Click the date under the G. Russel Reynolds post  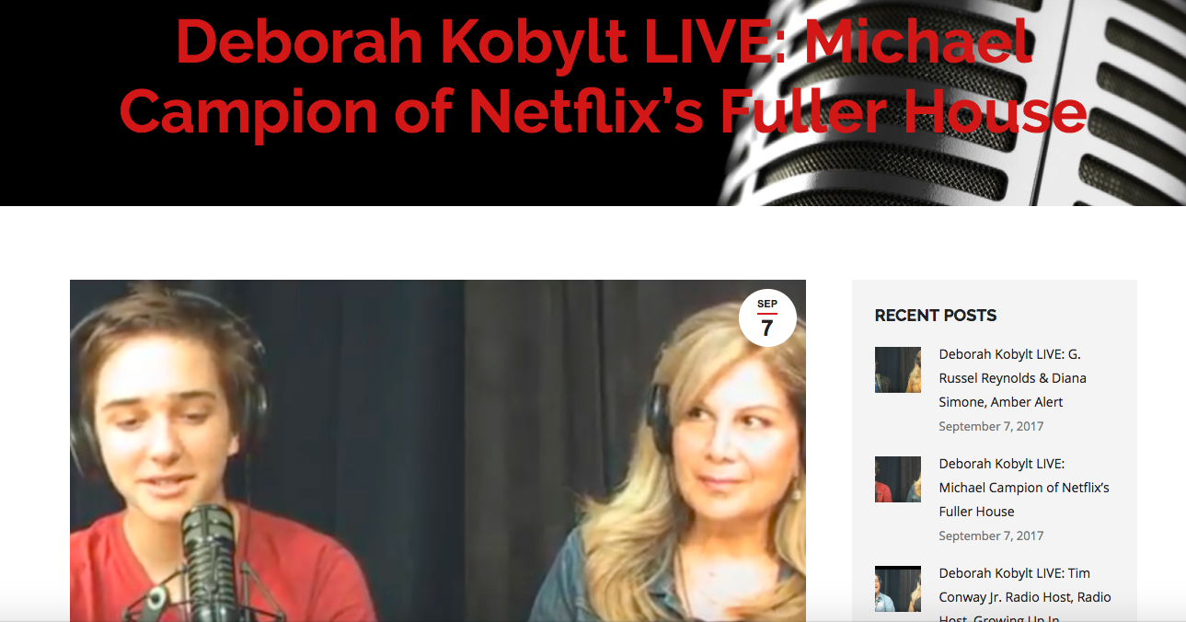click(x=991, y=426)
